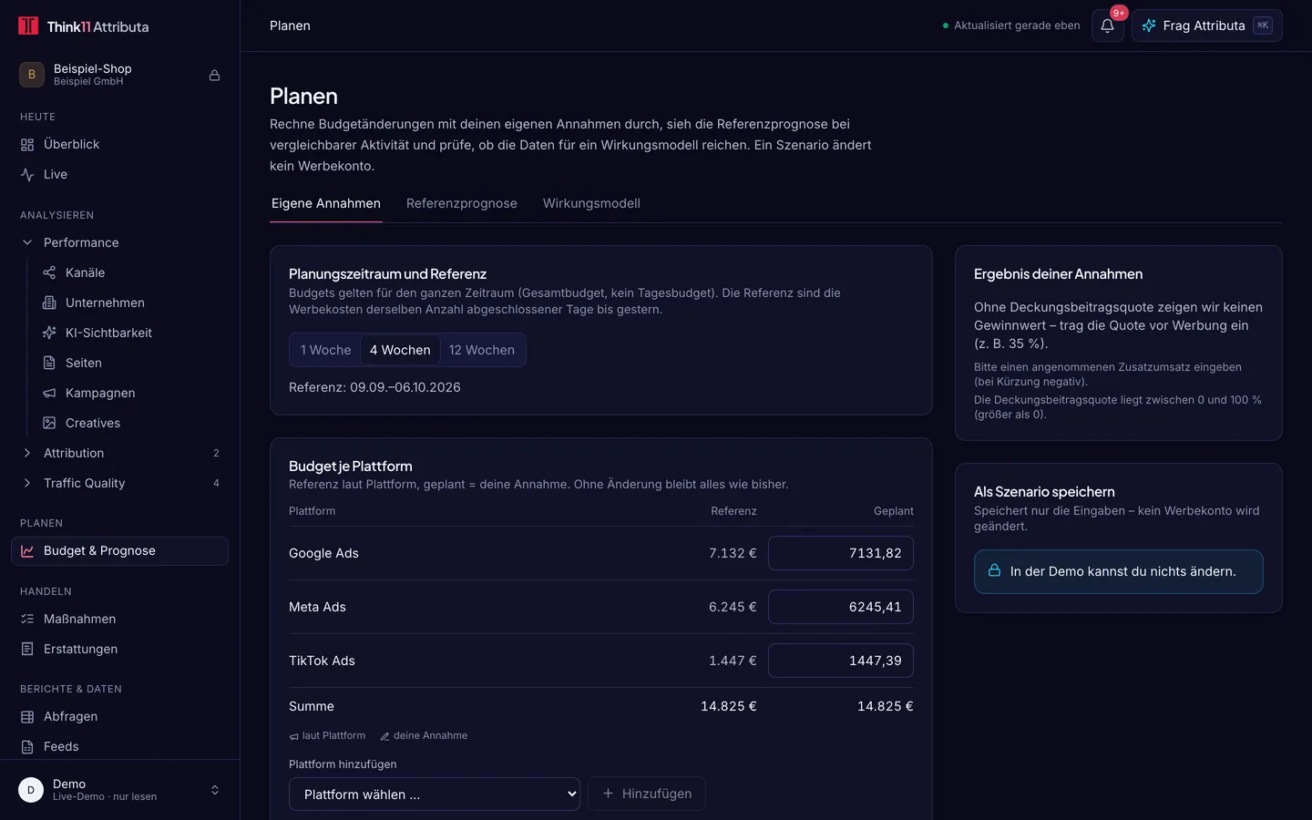Switch to the Referenzprognose tab
The height and width of the screenshot is (820, 1312).
pyautogui.click(x=462, y=203)
